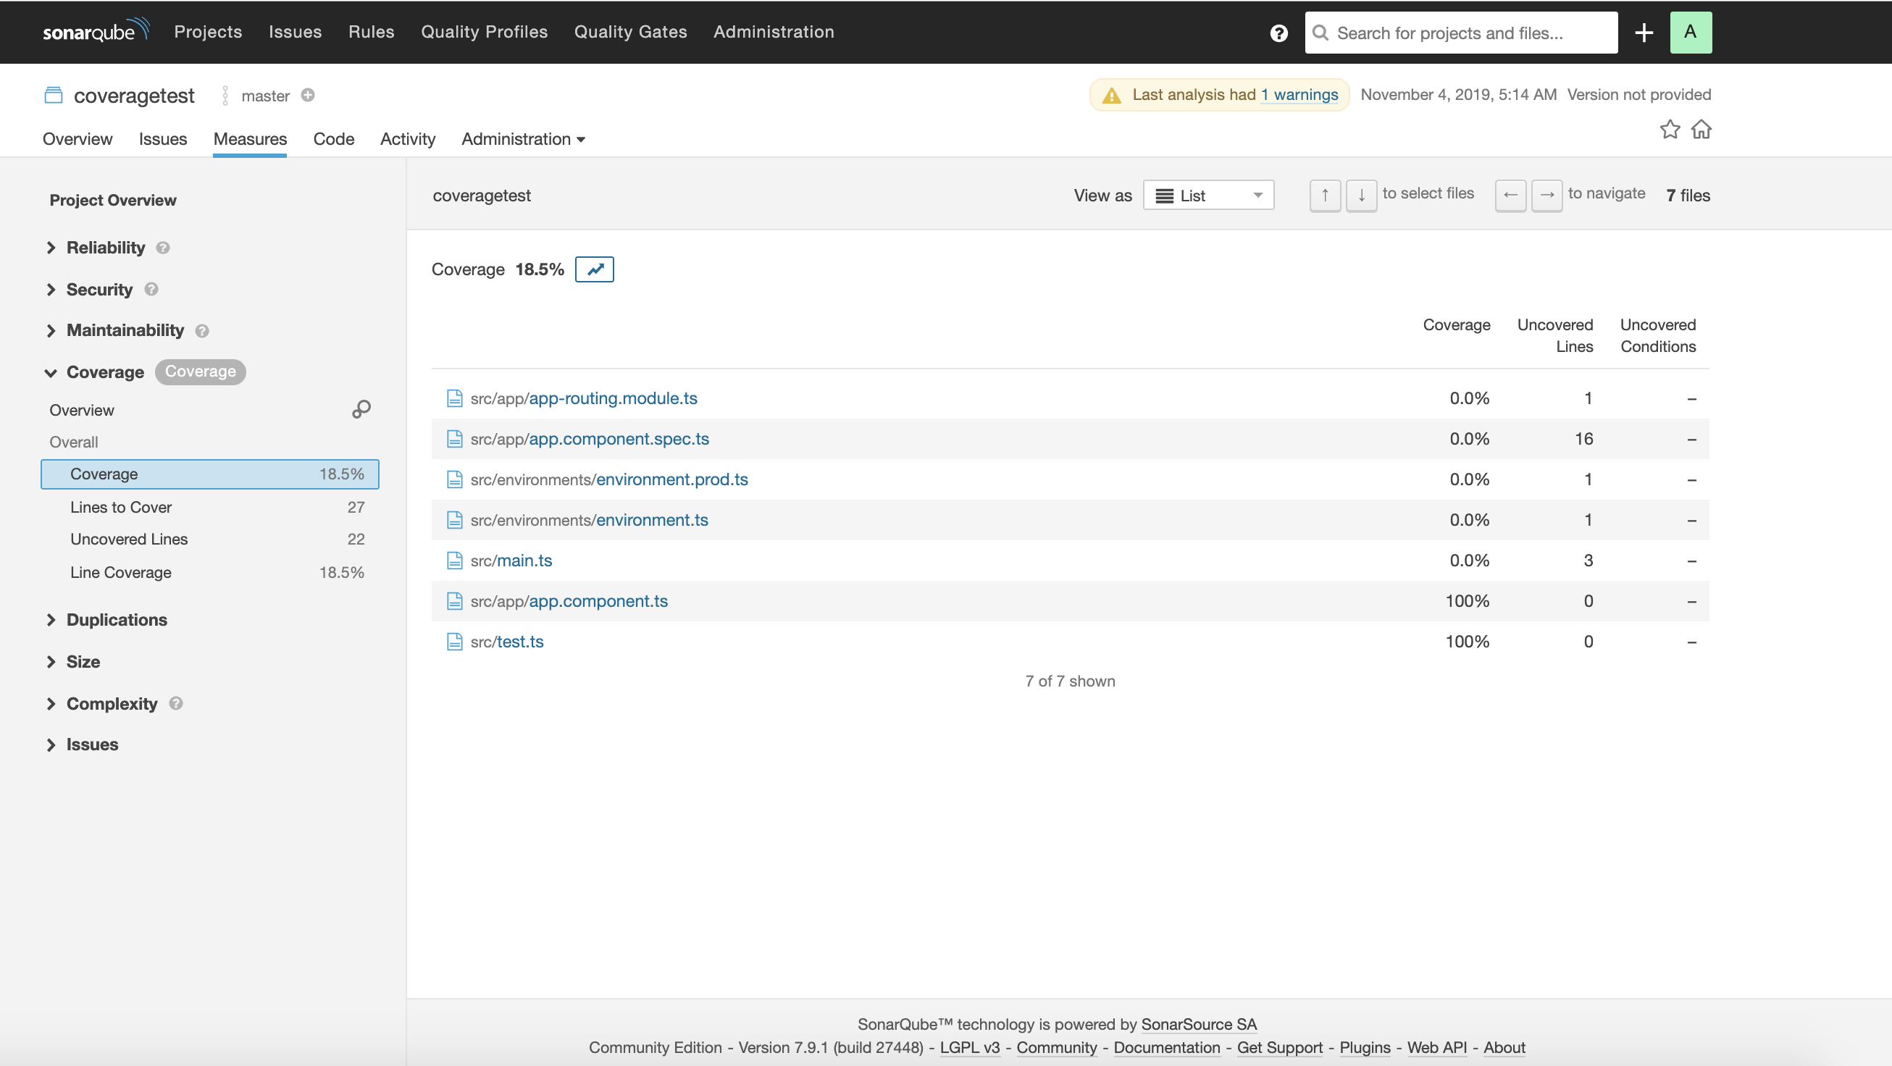Switch to the Activity tab
Screen dimensions: 1892x1066
click(x=407, y=139)
